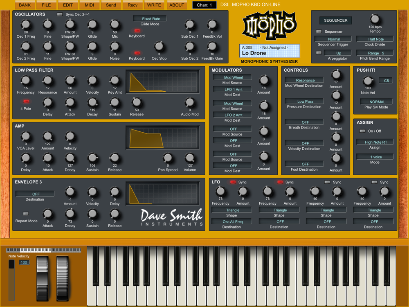409x307 pixels.
Task: Open the LFO 1 Amt Mod Dest selector
Action: [232, 89]
